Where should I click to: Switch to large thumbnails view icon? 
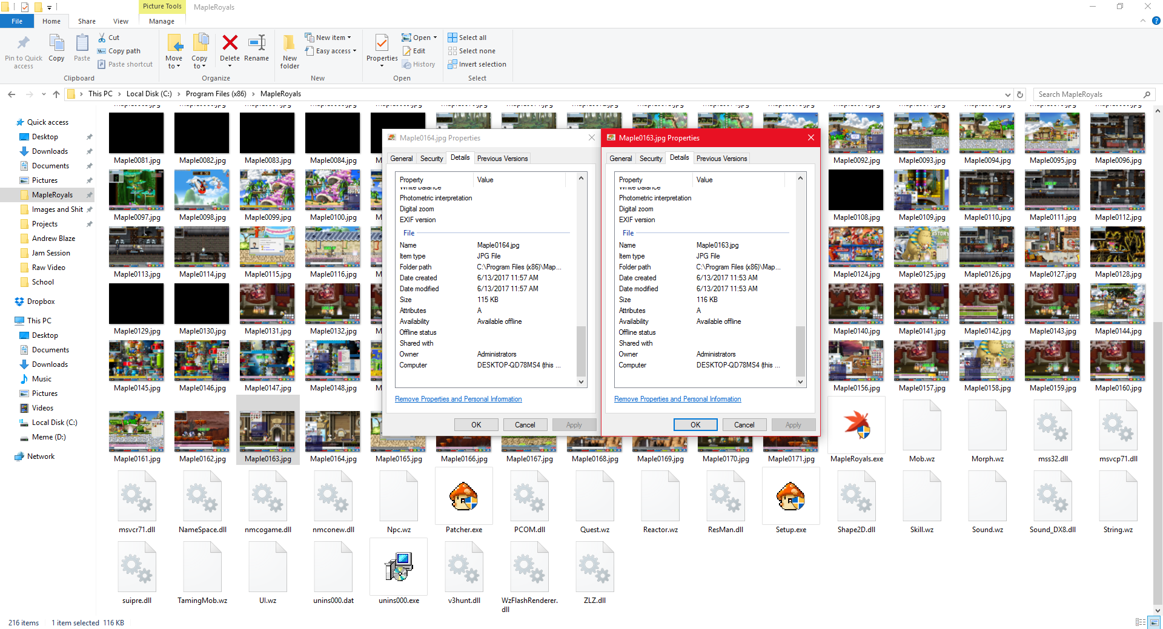(x=1155, y=622)
